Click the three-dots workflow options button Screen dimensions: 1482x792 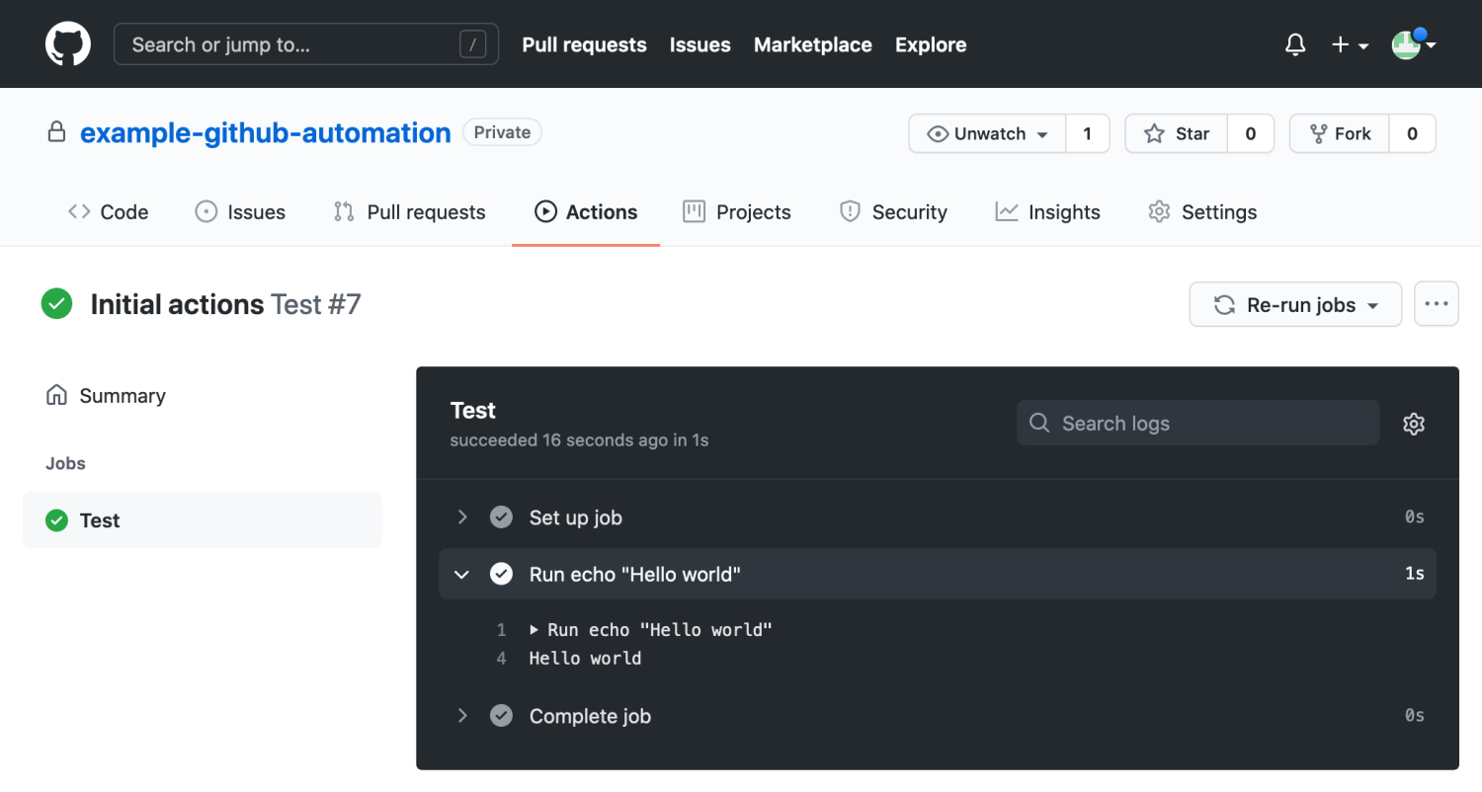1437,304
